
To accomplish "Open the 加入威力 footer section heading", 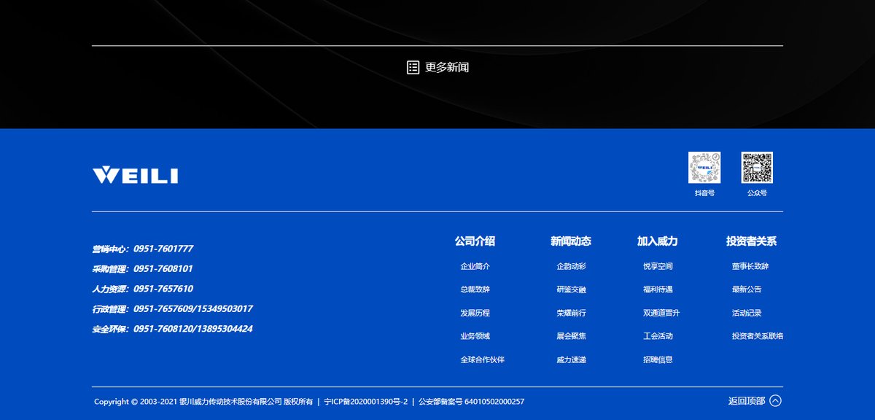I will 658,241.
